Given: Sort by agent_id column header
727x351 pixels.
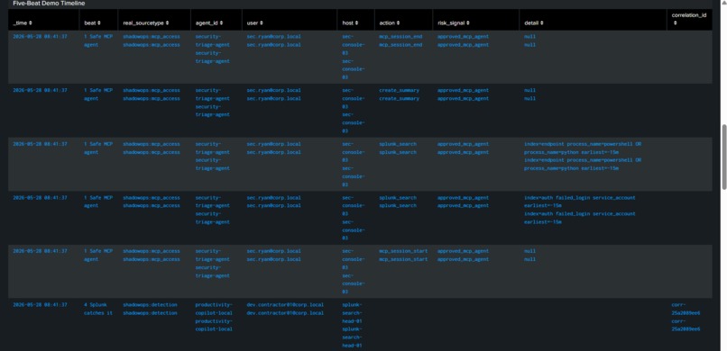Looking at the screenshot, I should pyautogui.click(x=209, y=22).
